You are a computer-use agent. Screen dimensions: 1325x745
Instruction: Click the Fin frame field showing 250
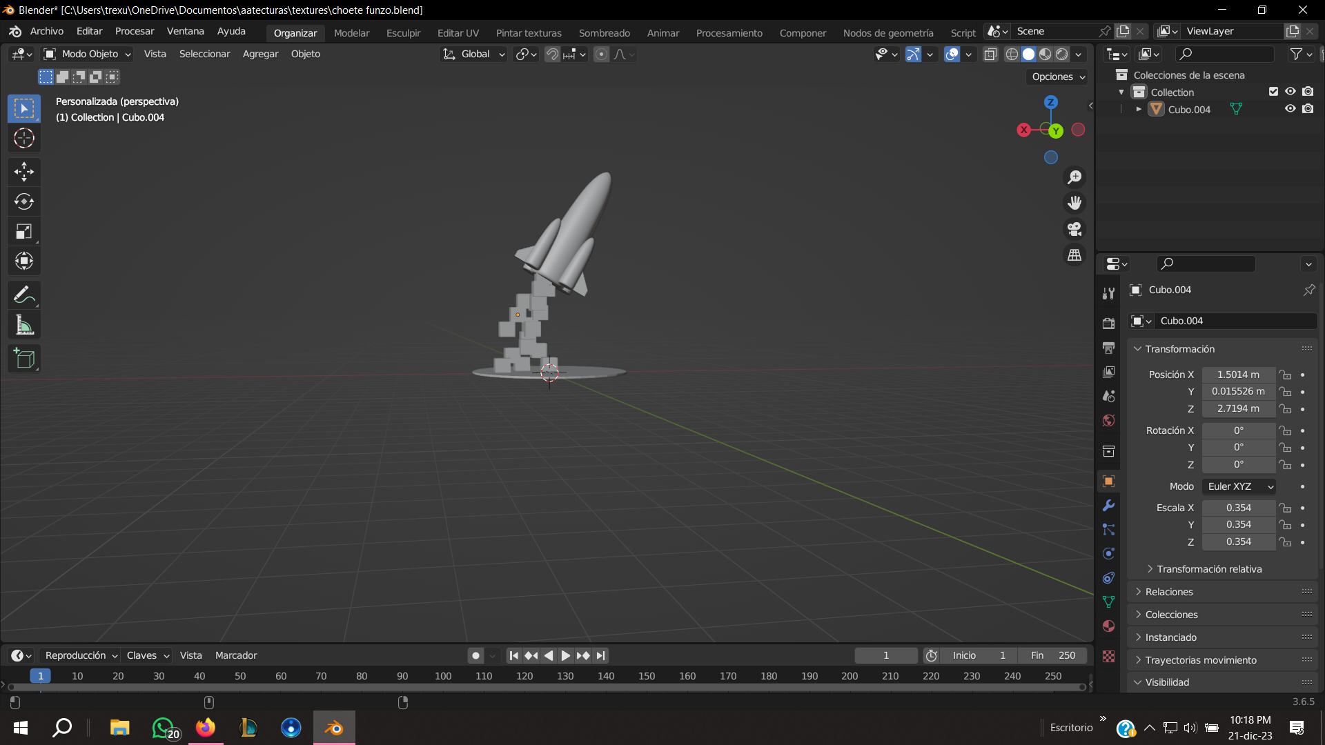[x=1053, y=655]
